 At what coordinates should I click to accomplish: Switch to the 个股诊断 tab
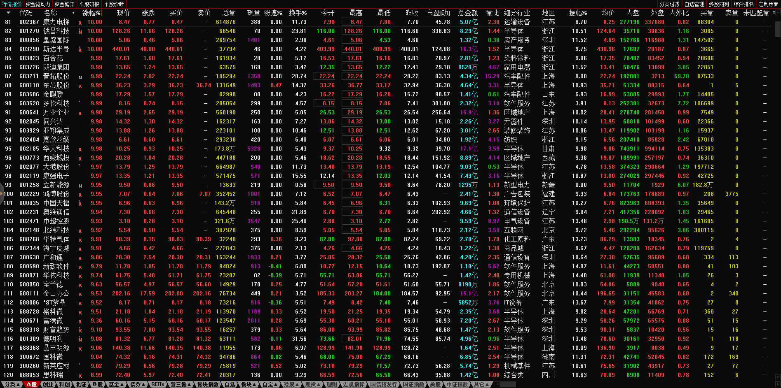click(114, 4)
